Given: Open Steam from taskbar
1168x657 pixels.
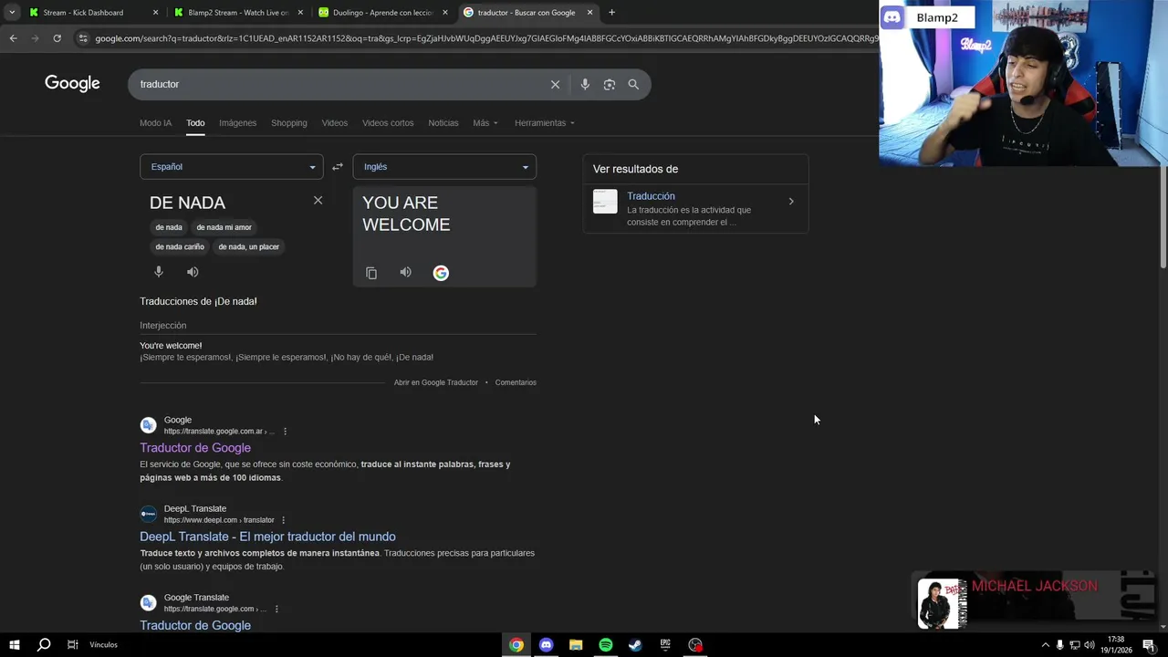Looking at the screenshot, I should pos(635,645).
